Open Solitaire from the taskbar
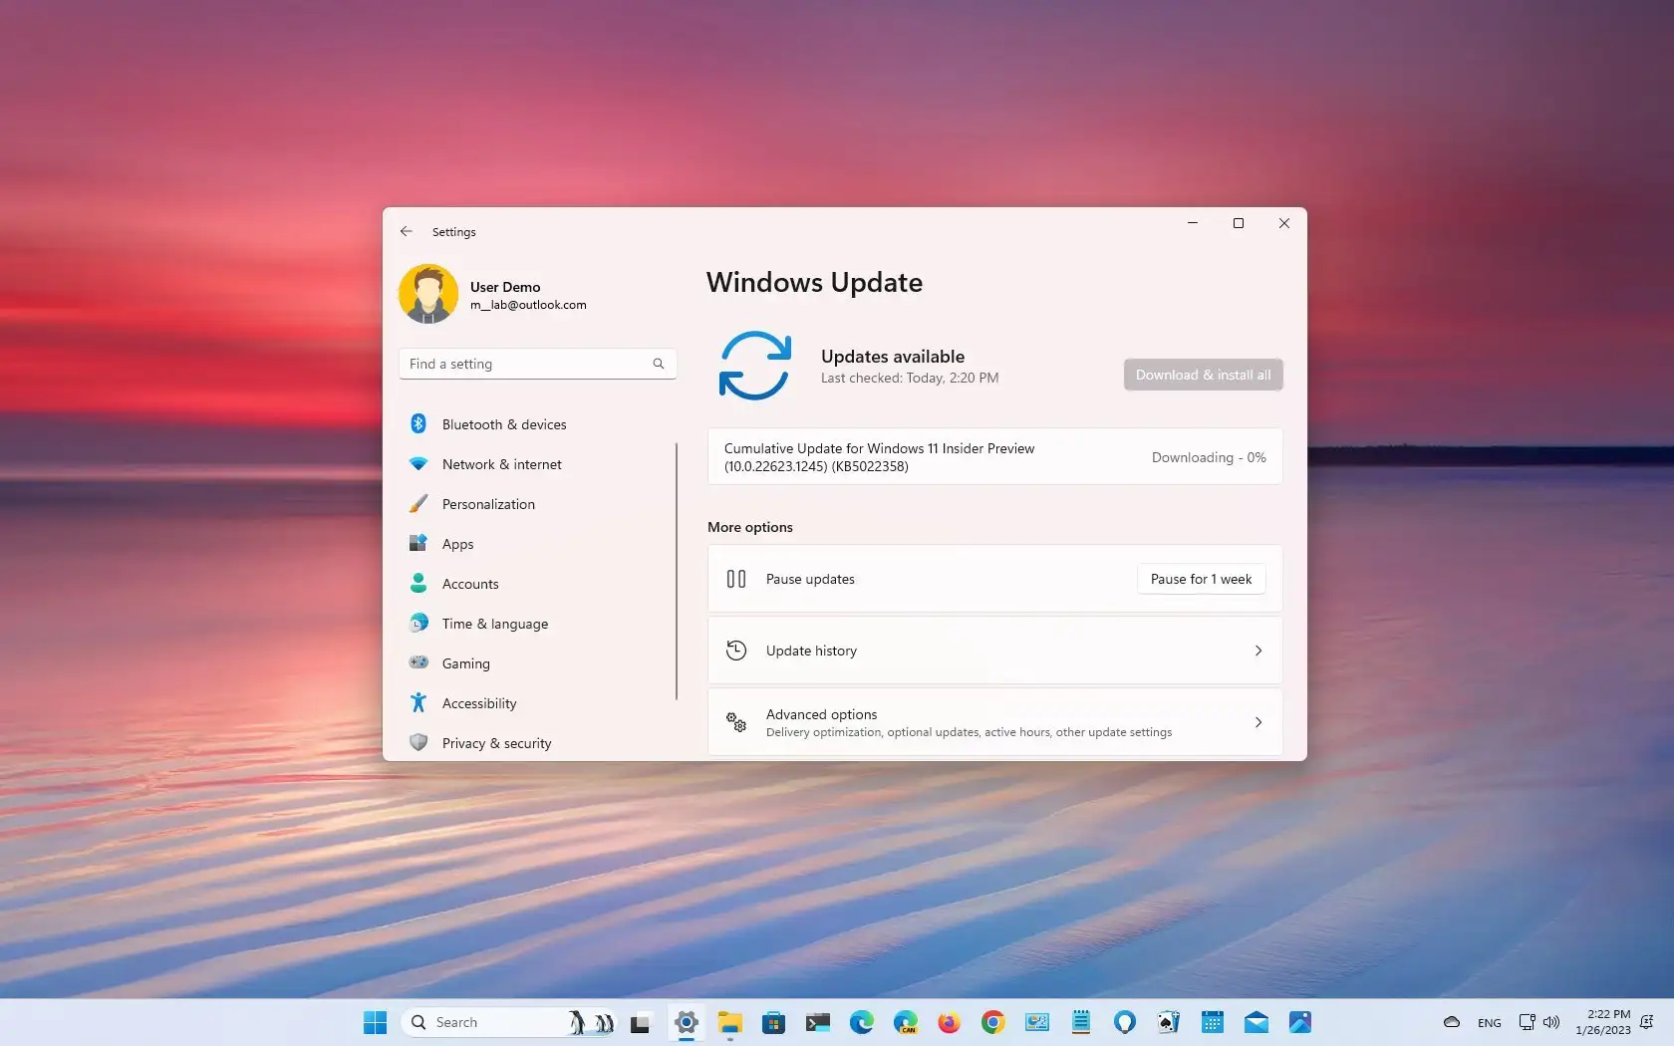 (x=1169, y=1022)
